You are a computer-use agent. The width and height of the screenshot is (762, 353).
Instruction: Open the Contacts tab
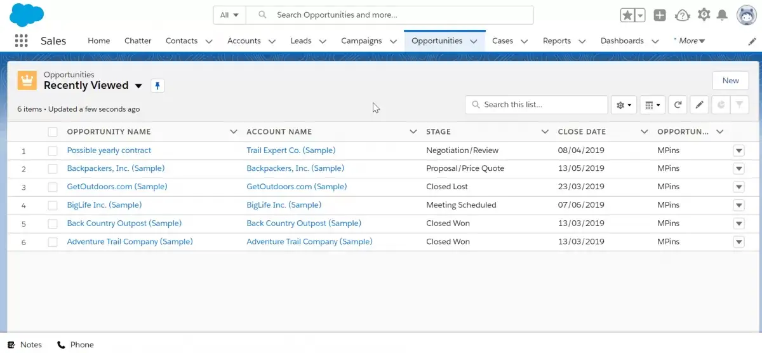click(x=182, y=41)
